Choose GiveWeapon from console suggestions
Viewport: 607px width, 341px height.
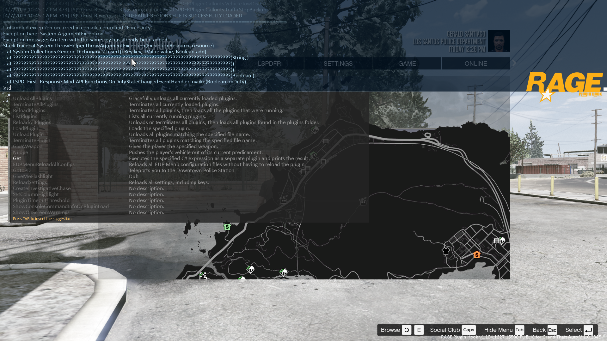point(28,147)
